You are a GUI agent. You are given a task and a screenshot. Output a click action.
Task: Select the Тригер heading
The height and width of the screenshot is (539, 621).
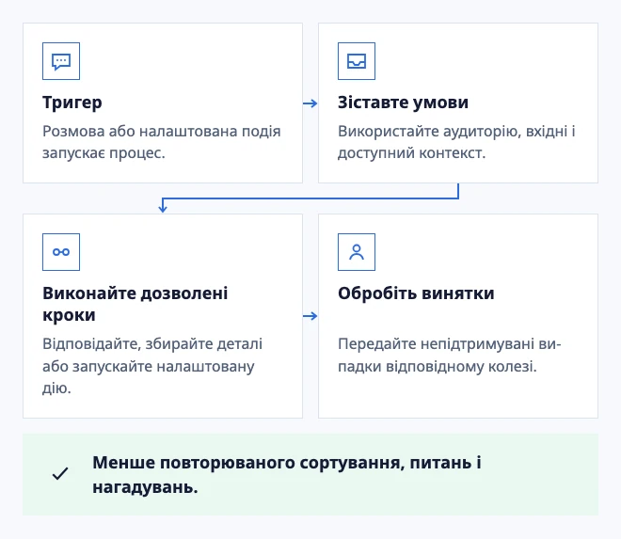coord(72,103)
